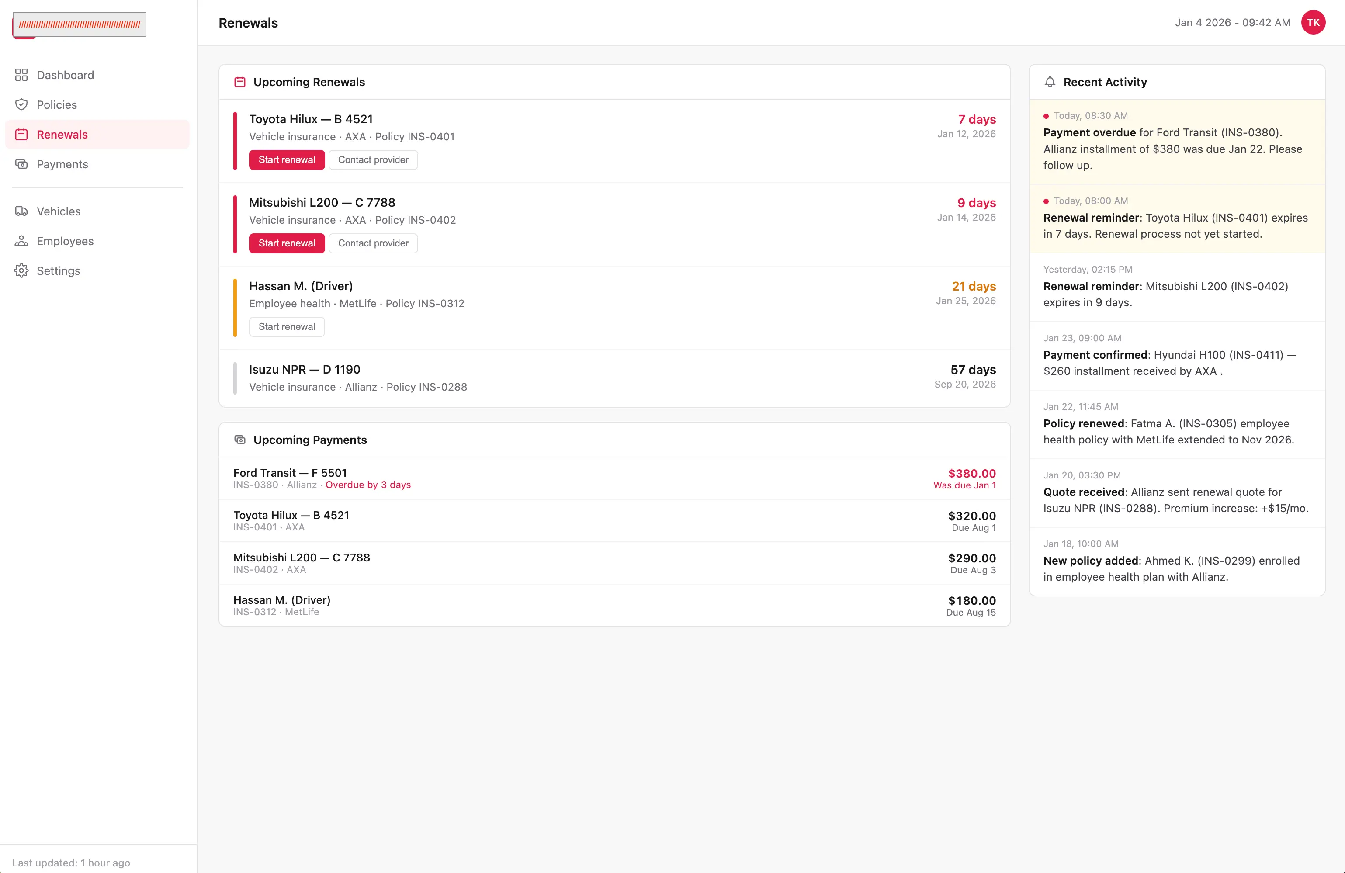This screenshot has height=873, width=1345.
Task: Click the '21 days' countdown
Action: click(x=974, y=287)
